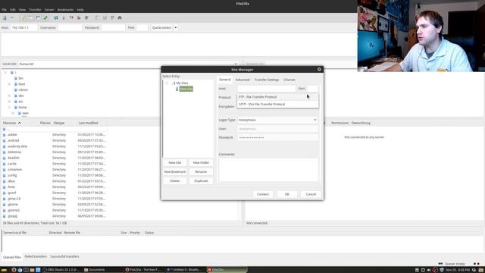Open the Bookmarks menu
The width and height of the screenshot is (485, 273).
point(65,10)
